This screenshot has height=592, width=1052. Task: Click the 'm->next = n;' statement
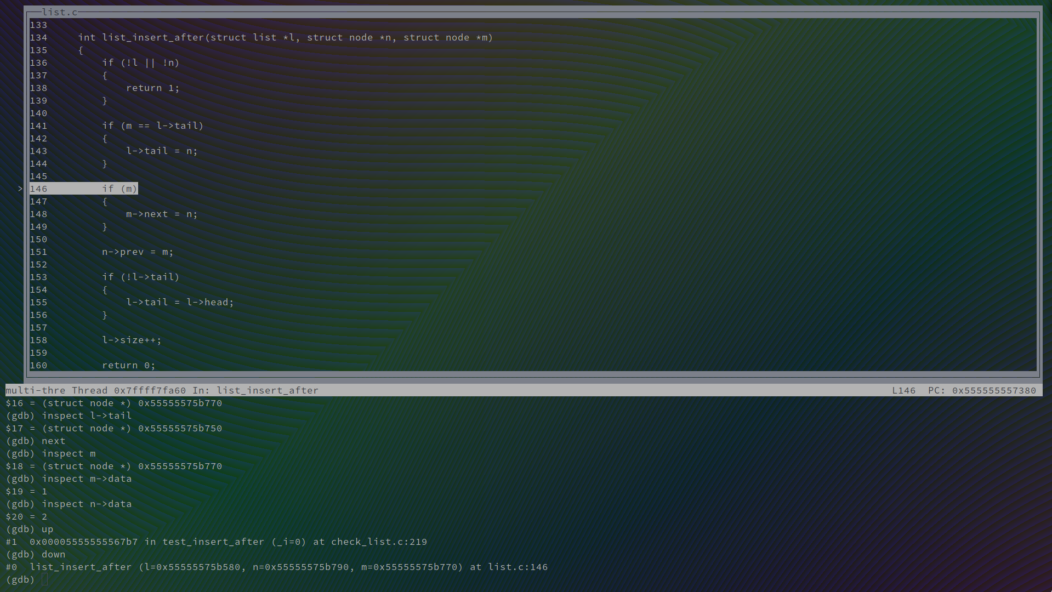point(162,214)
